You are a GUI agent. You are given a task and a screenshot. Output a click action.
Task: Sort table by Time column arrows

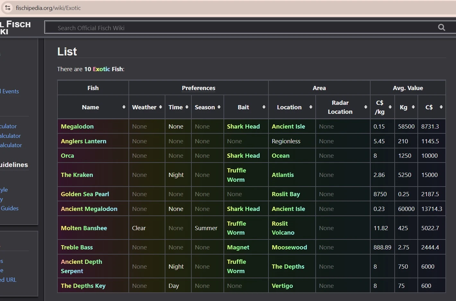(x=187, y=107)
